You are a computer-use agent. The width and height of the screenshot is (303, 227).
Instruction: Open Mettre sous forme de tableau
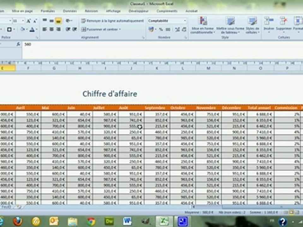(230, 25)
